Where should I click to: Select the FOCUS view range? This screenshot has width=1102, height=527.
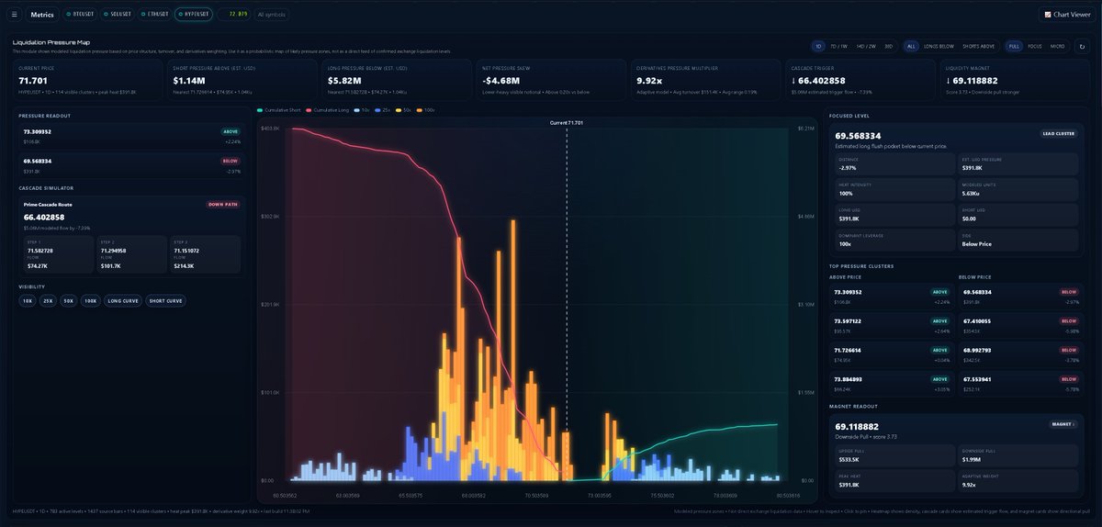coord(1035,46)
